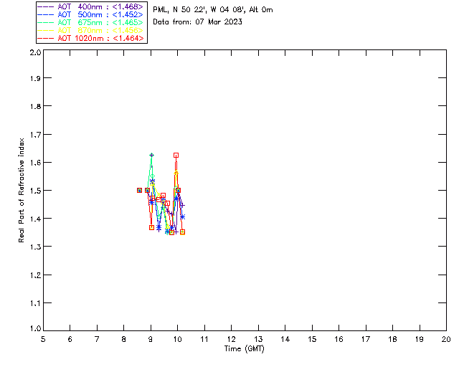This screenshot has height=367, width=459.
Task: Click the '20' label on the time axis
Action: [x=446, y=339]
